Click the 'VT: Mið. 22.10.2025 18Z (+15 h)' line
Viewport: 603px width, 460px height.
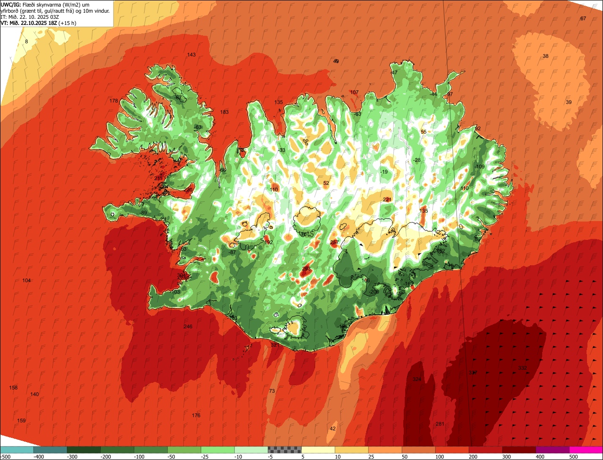(x=39, y=23)
